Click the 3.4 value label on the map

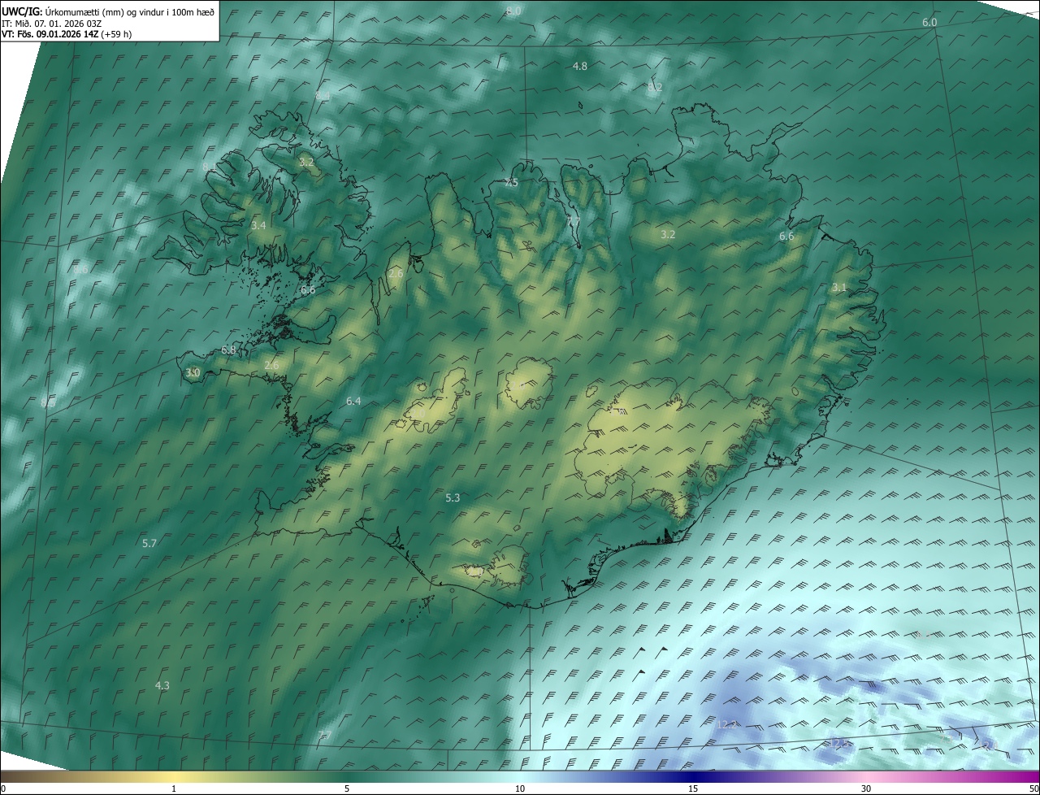258,225
